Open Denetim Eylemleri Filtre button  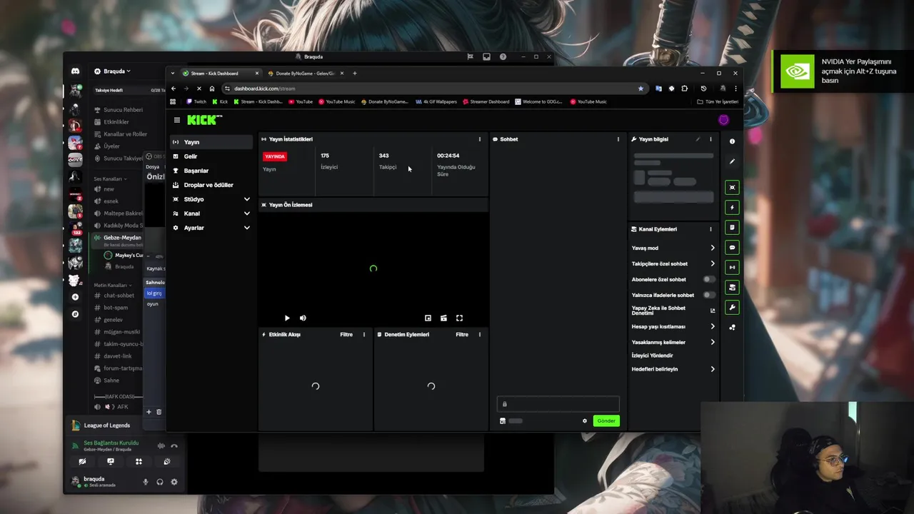[x=462, y=334]
